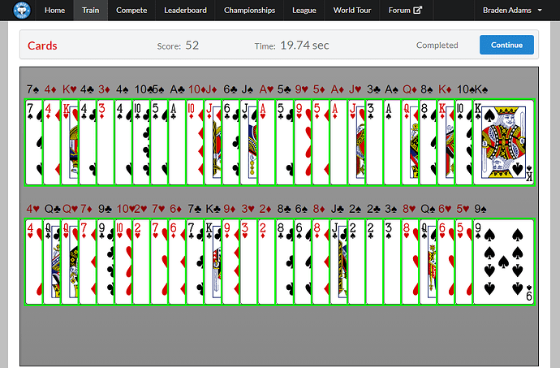
Task: Click the Completed status text
Action: coord(437,45)
